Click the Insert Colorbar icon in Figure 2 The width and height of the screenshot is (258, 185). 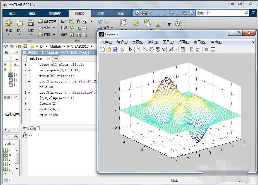tap(192, 49)
